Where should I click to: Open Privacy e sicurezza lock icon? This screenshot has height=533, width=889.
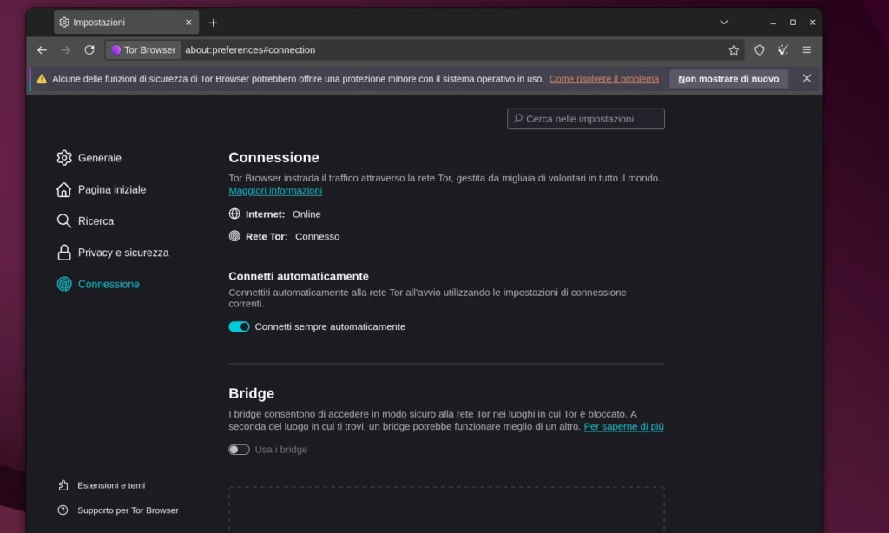[x=64, y=253]
